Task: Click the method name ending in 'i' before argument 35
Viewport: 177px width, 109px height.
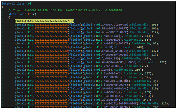Action: (52, 40)
